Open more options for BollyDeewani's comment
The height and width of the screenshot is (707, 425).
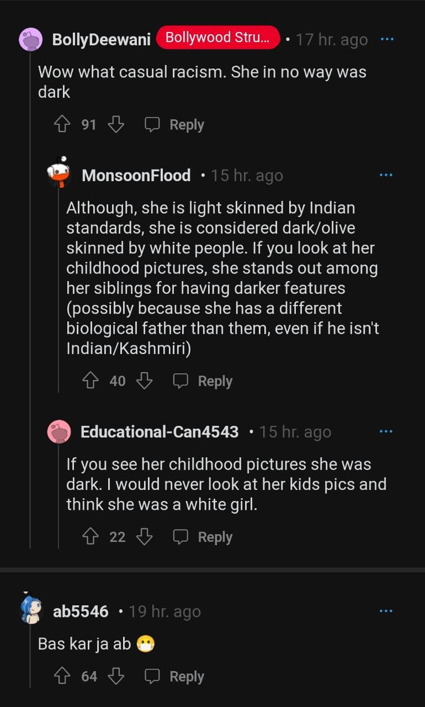(x=387, y=39)
